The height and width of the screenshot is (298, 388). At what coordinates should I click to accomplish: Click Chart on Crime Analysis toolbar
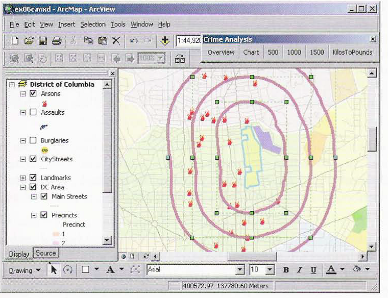point(251,52)
